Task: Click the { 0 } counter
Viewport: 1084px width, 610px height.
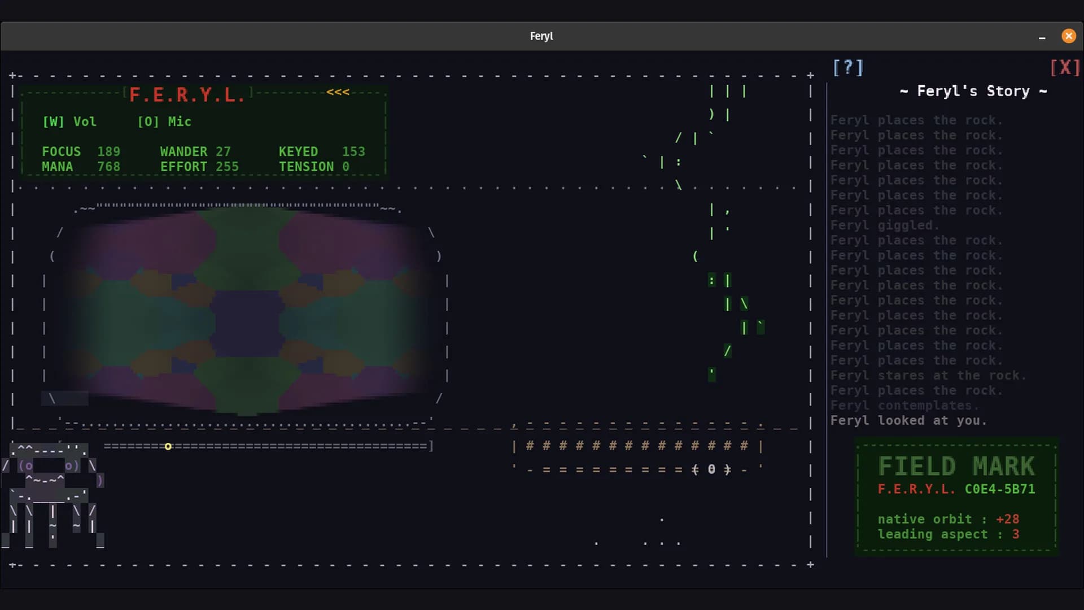Action: pyautogui.click(x=711, y=469)
